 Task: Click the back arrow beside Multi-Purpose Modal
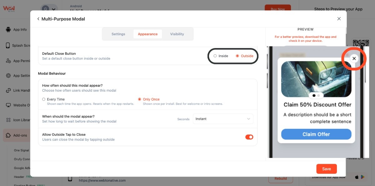tap(38, 19)
